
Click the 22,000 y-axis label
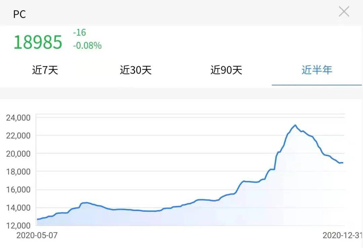click(18, 136)
